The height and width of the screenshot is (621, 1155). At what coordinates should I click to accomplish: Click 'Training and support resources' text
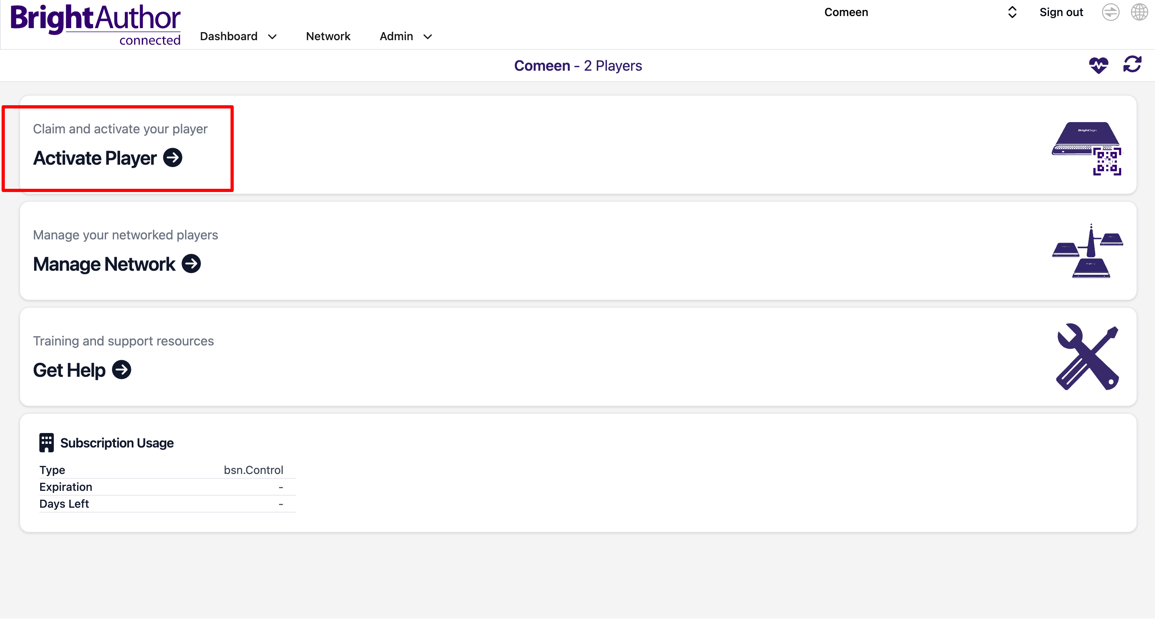(x=123, y=341)
